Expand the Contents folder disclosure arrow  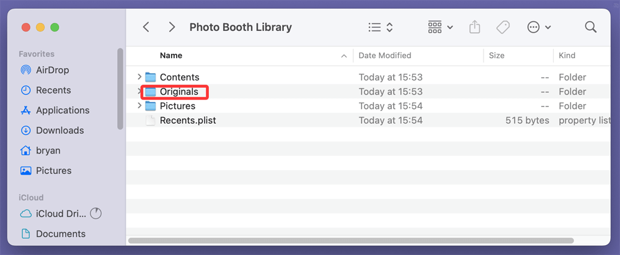point(139,77)
